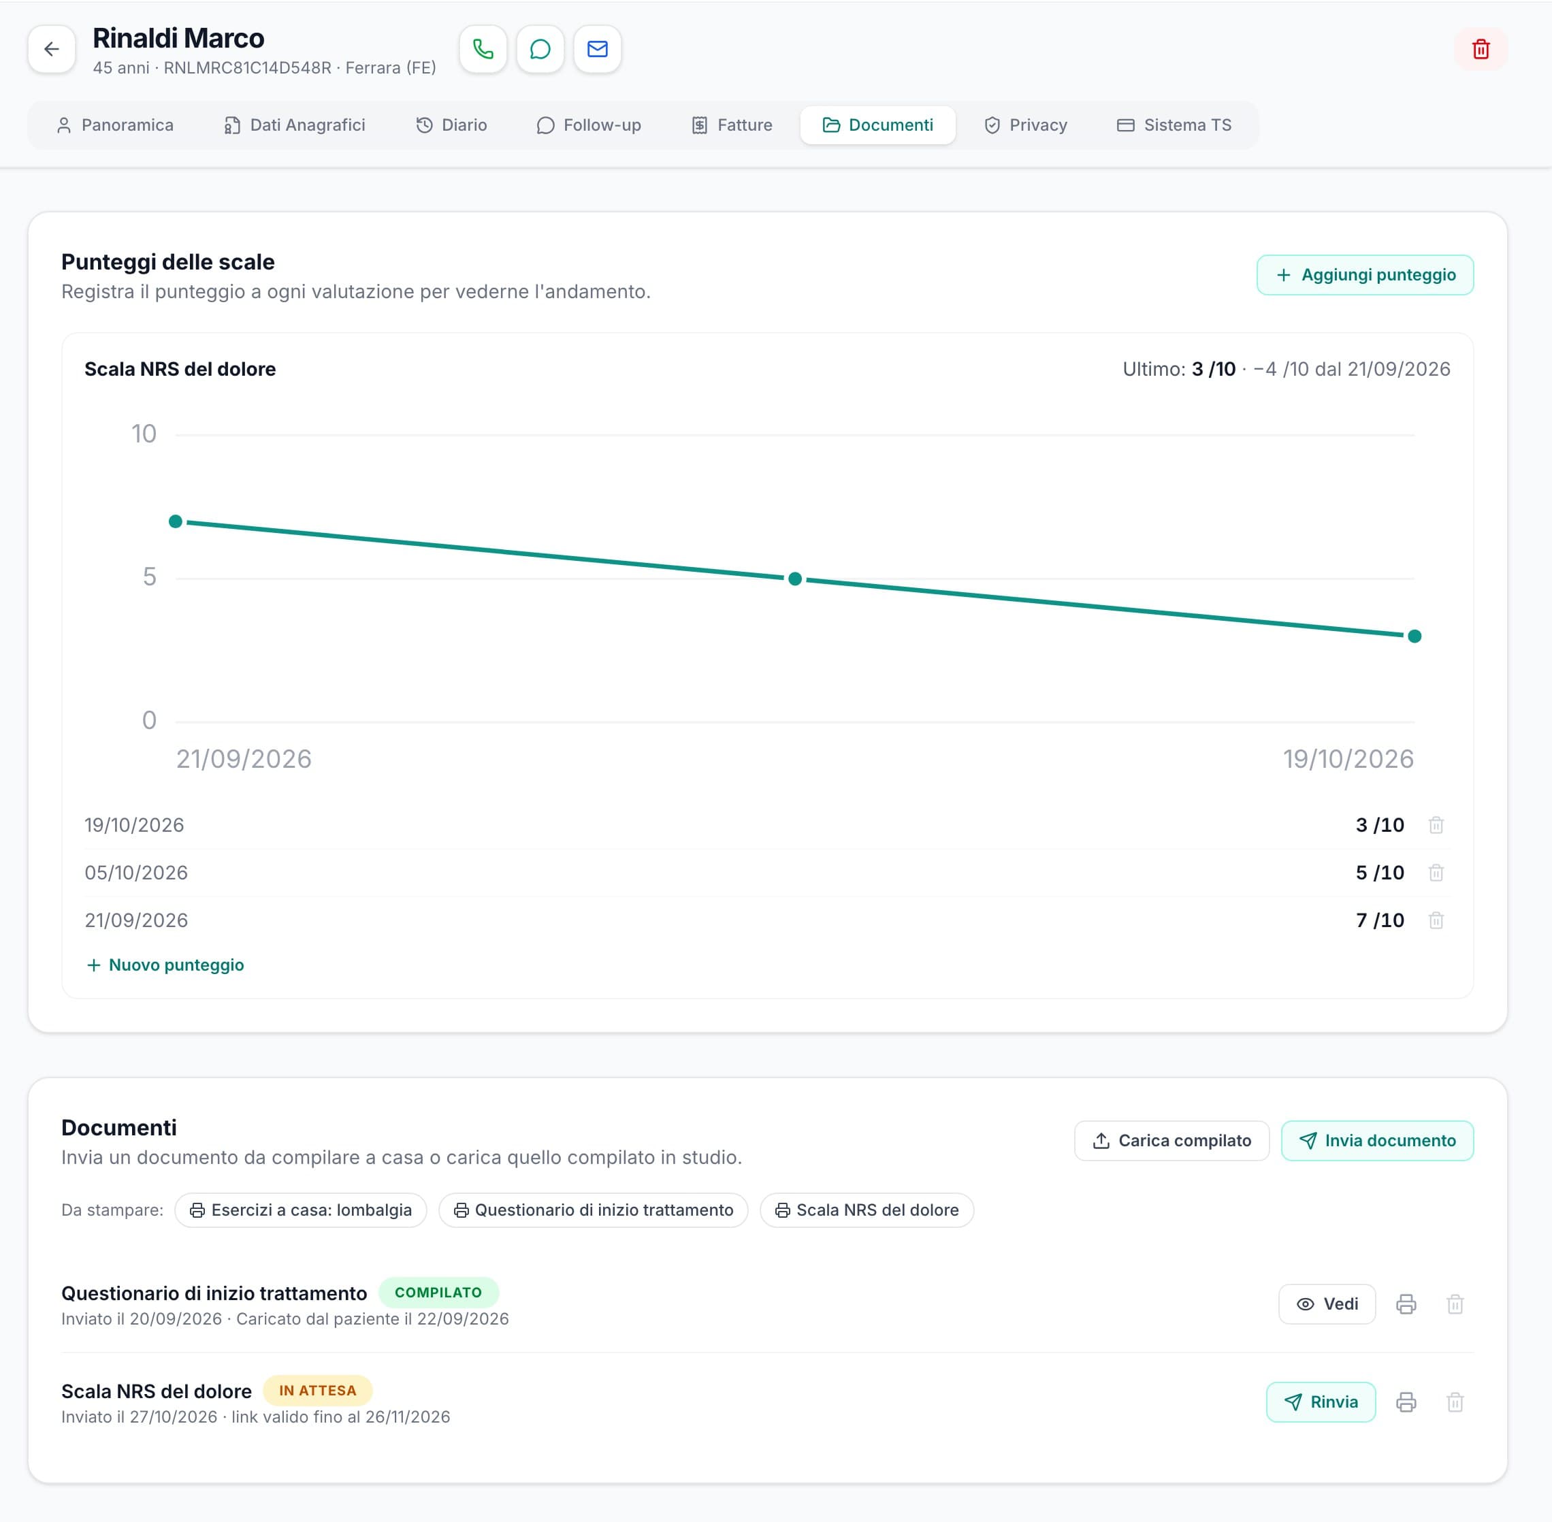Open chat via the message bubble icon

(x=540, y=50)
